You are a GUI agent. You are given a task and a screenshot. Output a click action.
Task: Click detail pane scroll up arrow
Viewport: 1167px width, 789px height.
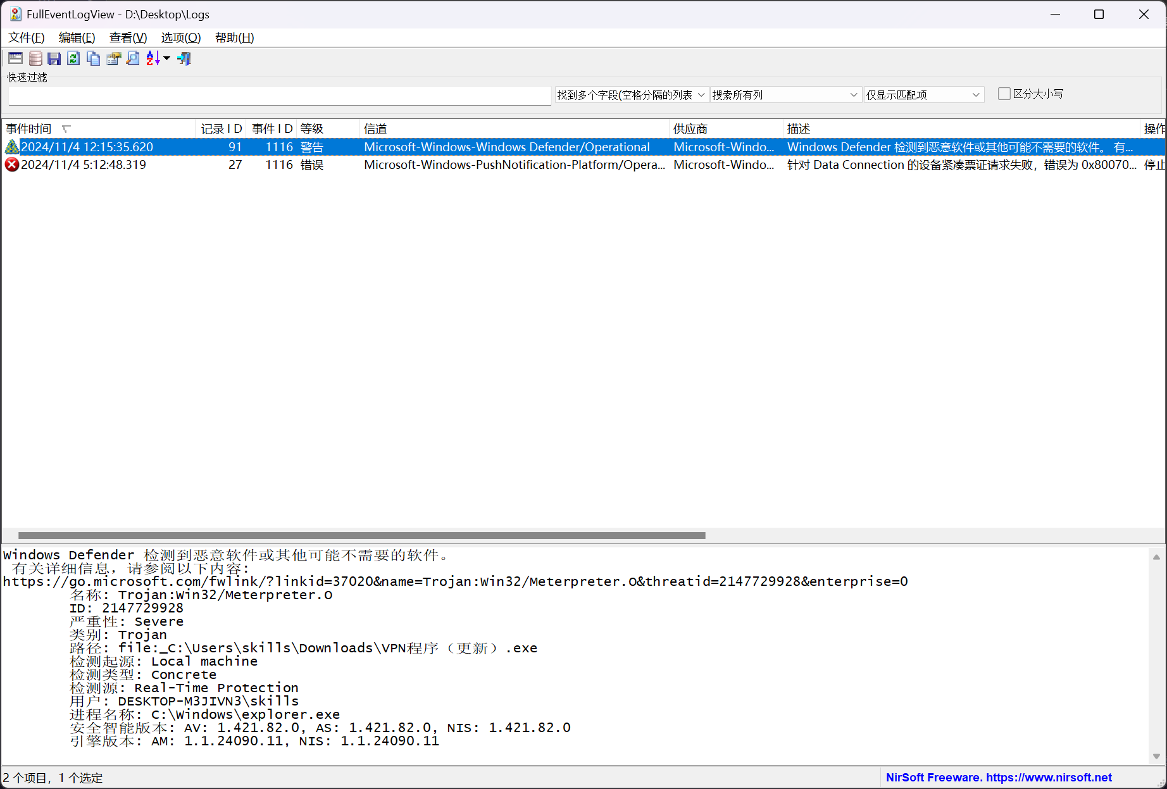tap(1156, 557)
